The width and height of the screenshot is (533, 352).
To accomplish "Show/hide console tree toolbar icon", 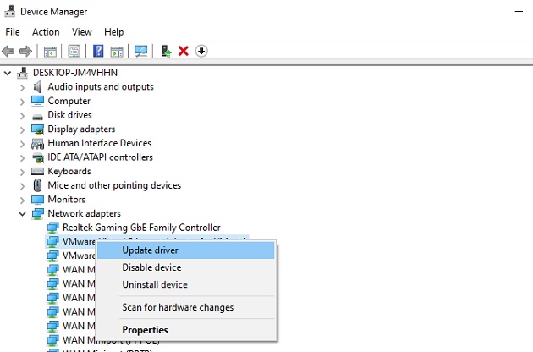I will pos(50,52).
